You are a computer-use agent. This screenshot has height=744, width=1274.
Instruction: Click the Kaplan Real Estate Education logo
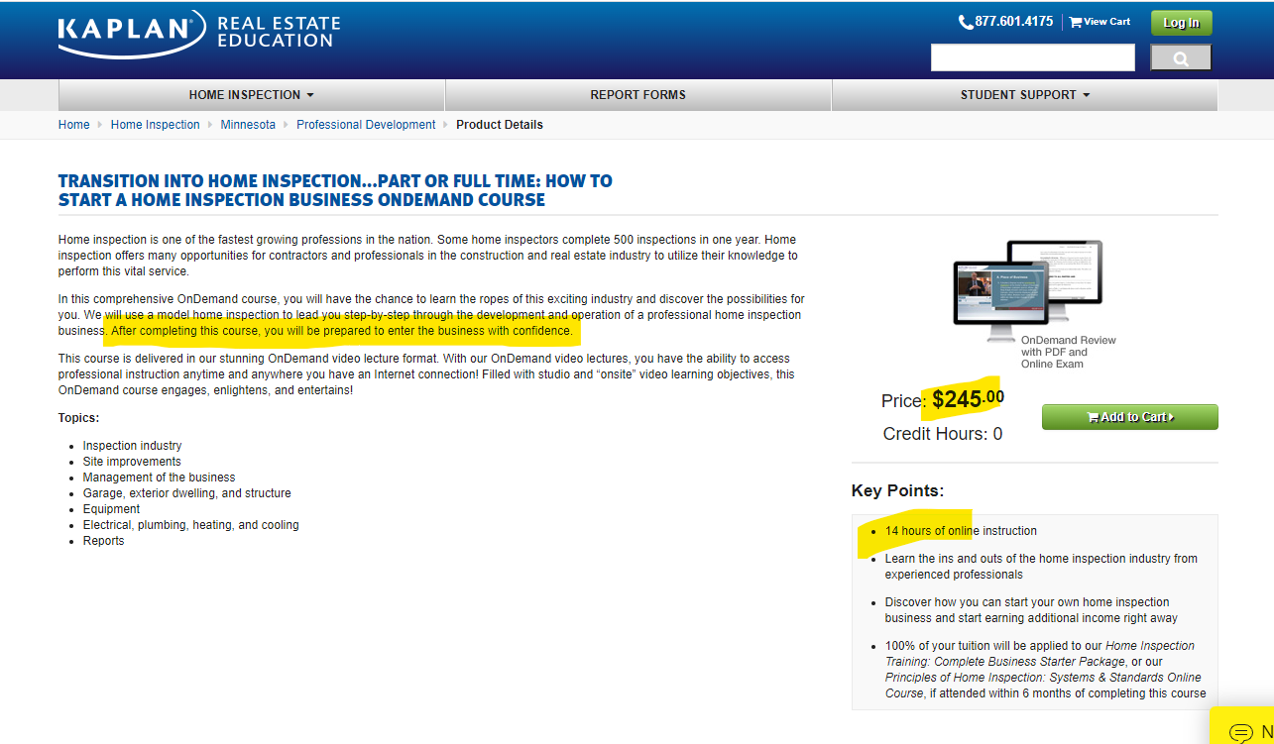[x=199, y=33]
